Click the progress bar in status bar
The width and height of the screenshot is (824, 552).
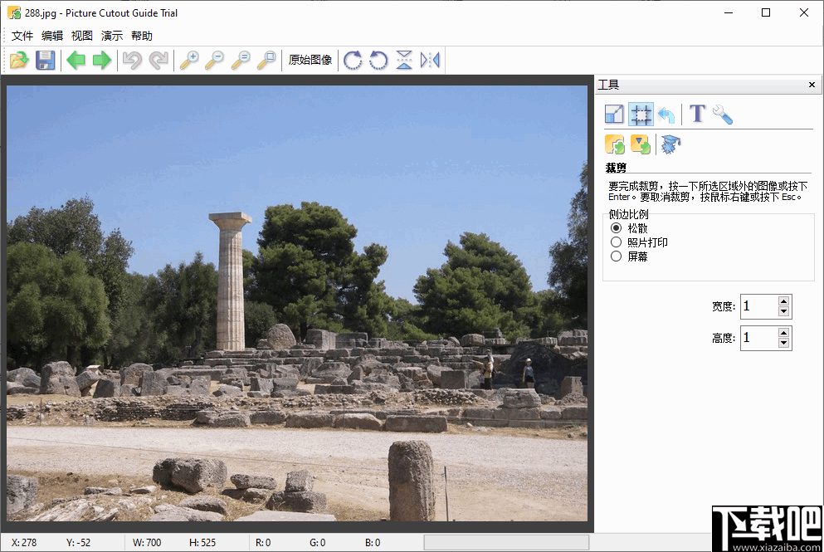point(506,543)
